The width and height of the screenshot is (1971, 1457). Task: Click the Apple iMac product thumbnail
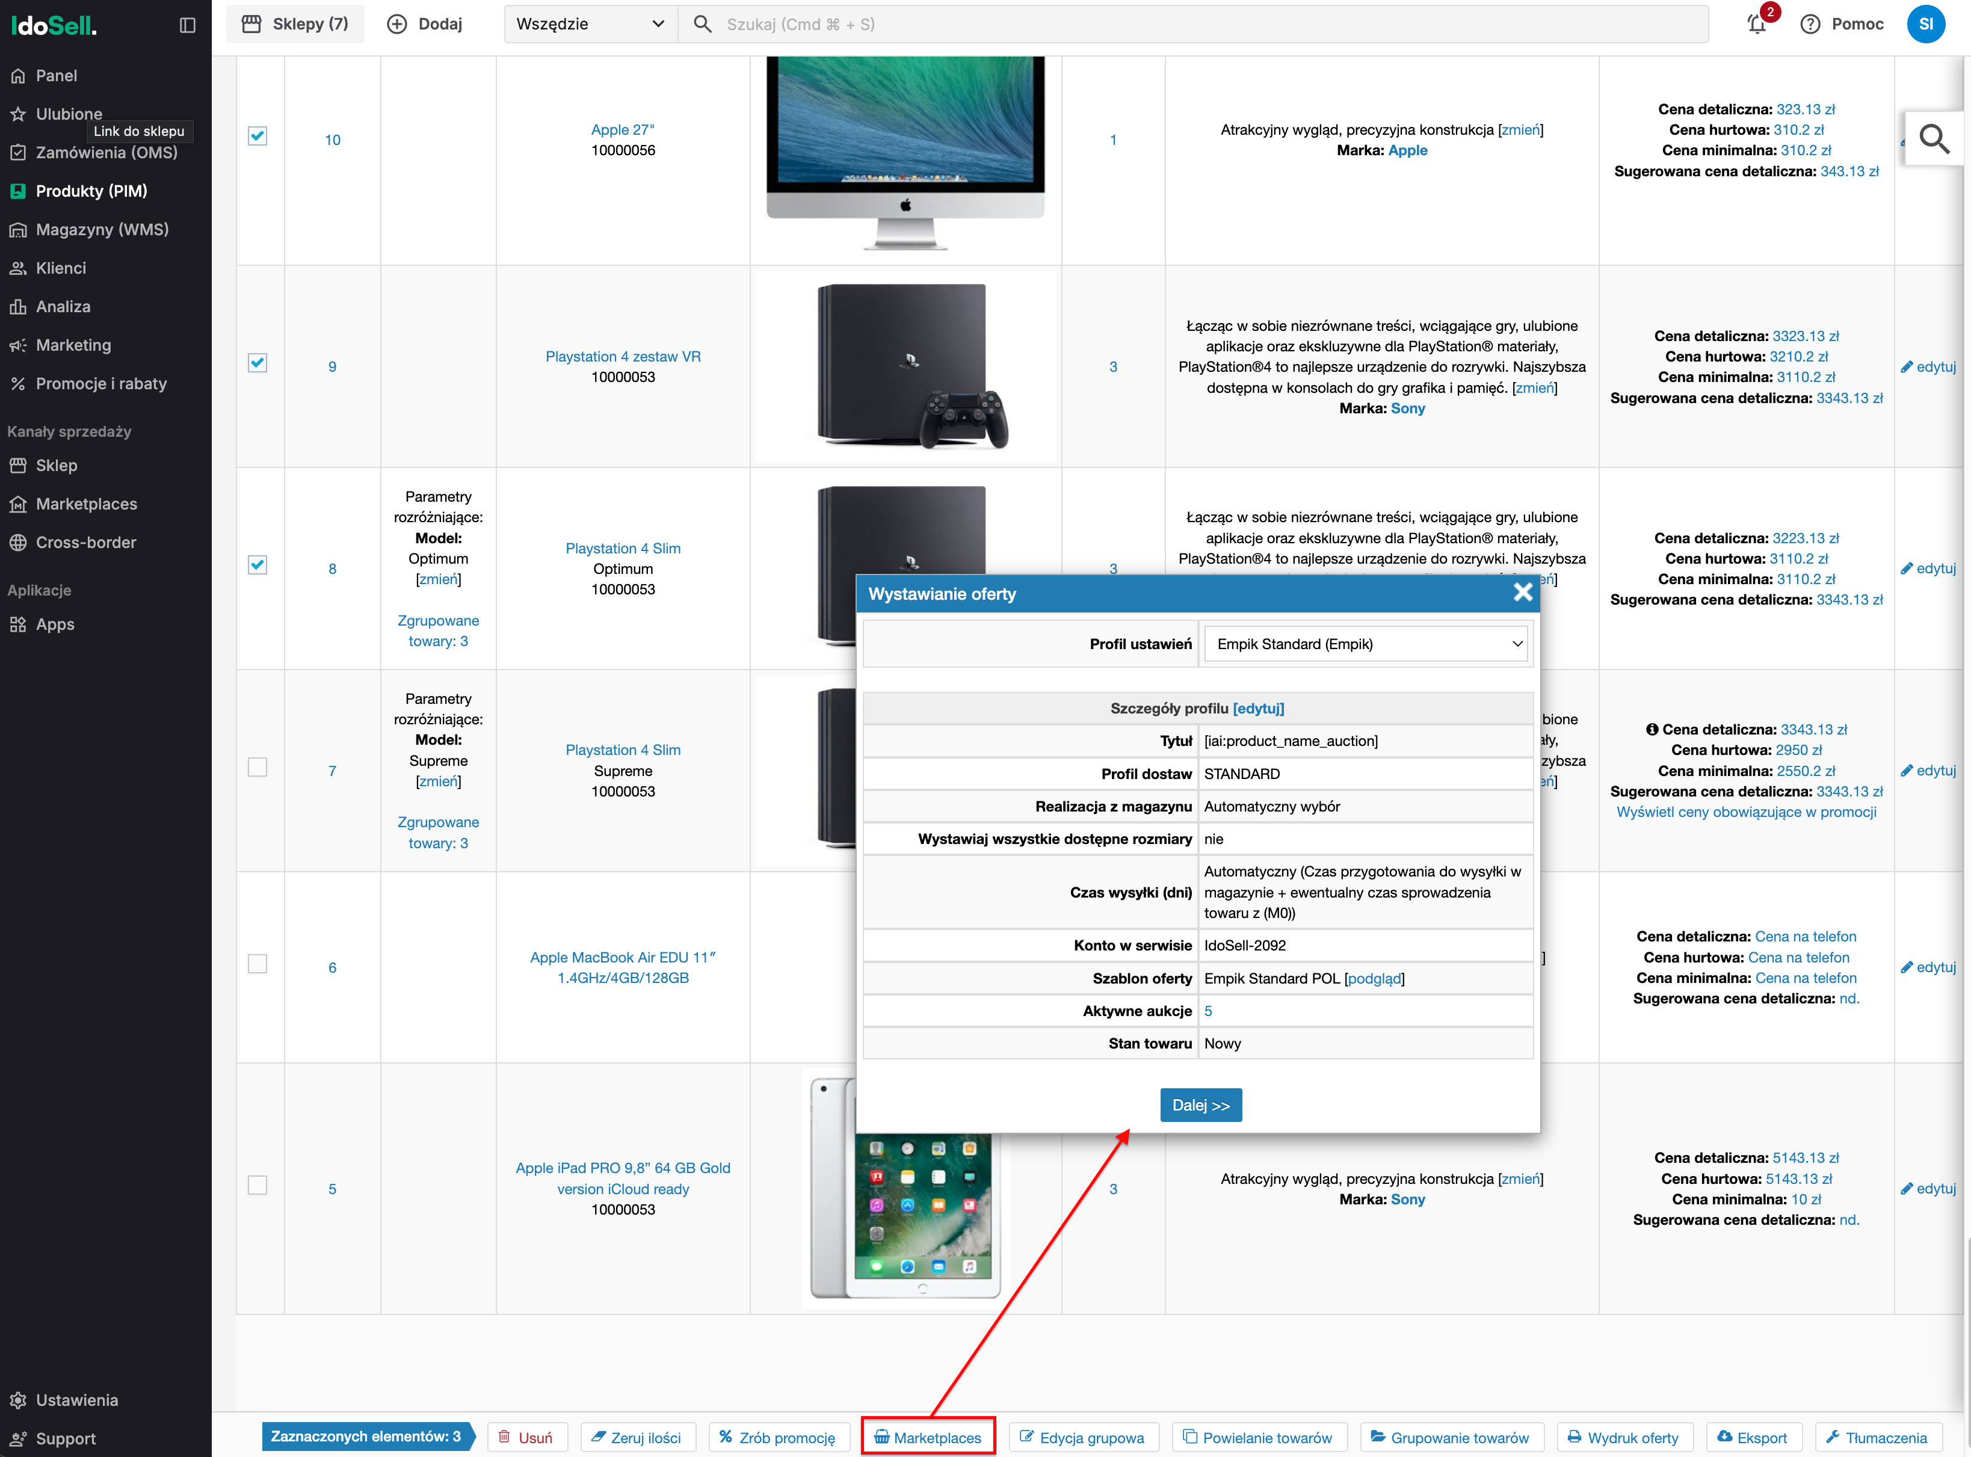point(905,155)
